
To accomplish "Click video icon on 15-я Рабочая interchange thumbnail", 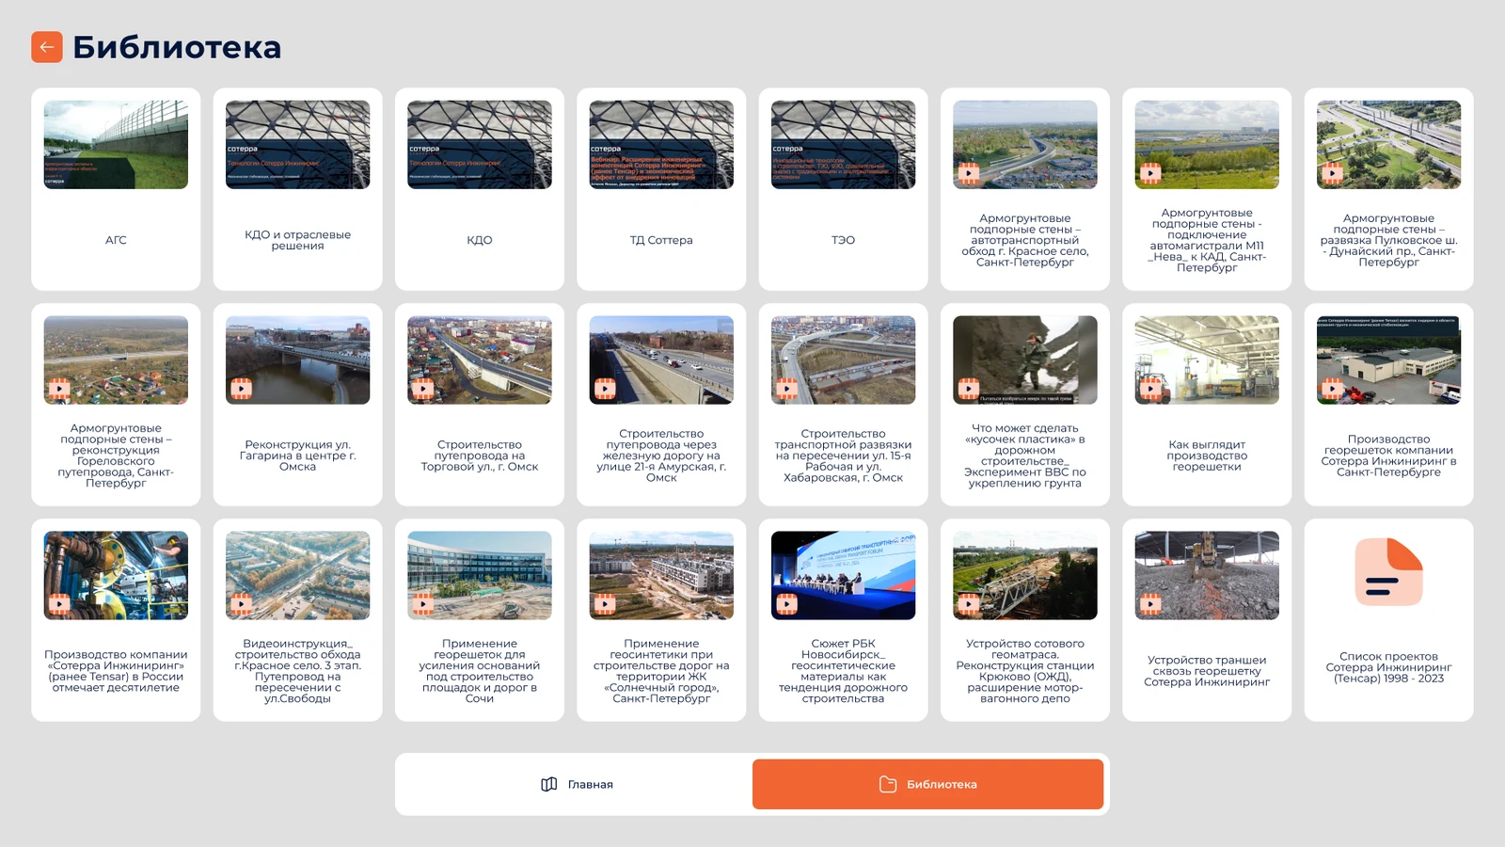I will (x=786, y=389).
